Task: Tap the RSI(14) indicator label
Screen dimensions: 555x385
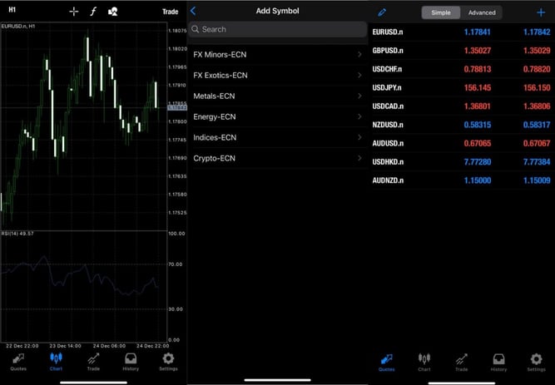Action: (x=17, y=234)
